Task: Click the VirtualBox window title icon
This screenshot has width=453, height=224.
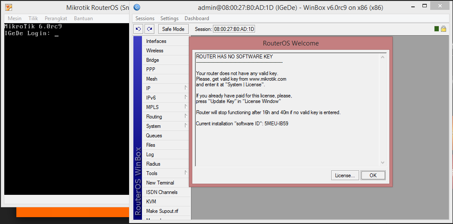Action: pos(9,8)
